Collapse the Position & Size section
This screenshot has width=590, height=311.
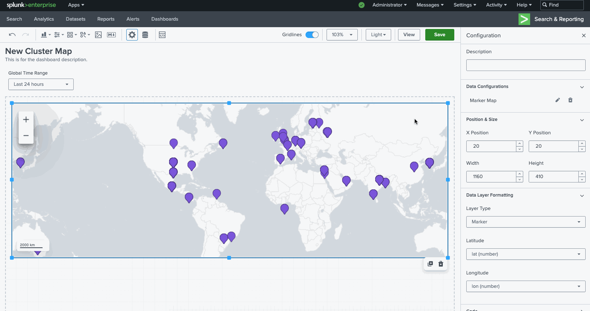click(x=582, y=120)
